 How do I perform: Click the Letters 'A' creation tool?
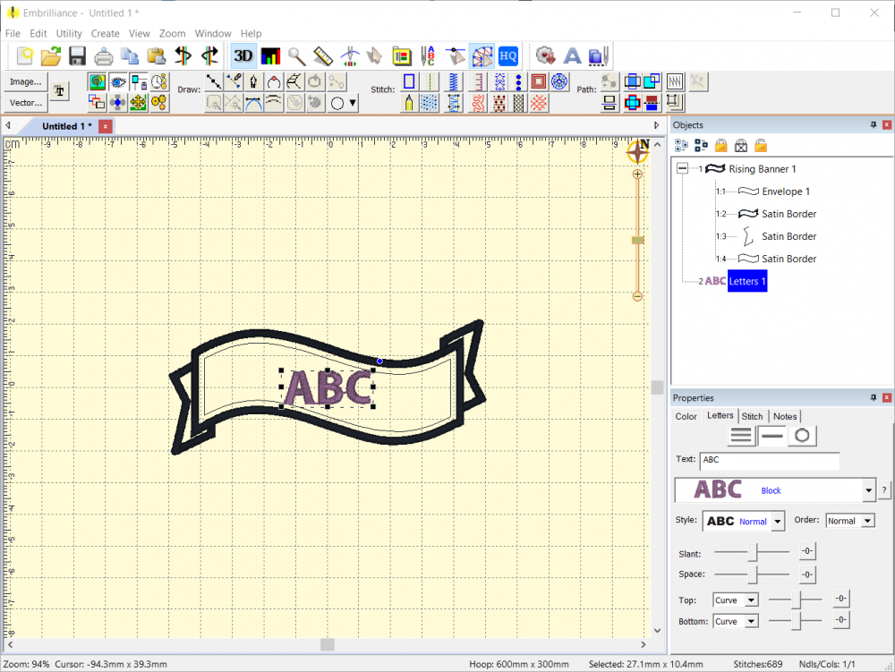572,55
